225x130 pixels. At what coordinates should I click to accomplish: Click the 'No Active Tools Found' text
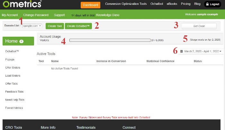click(65, 69)
